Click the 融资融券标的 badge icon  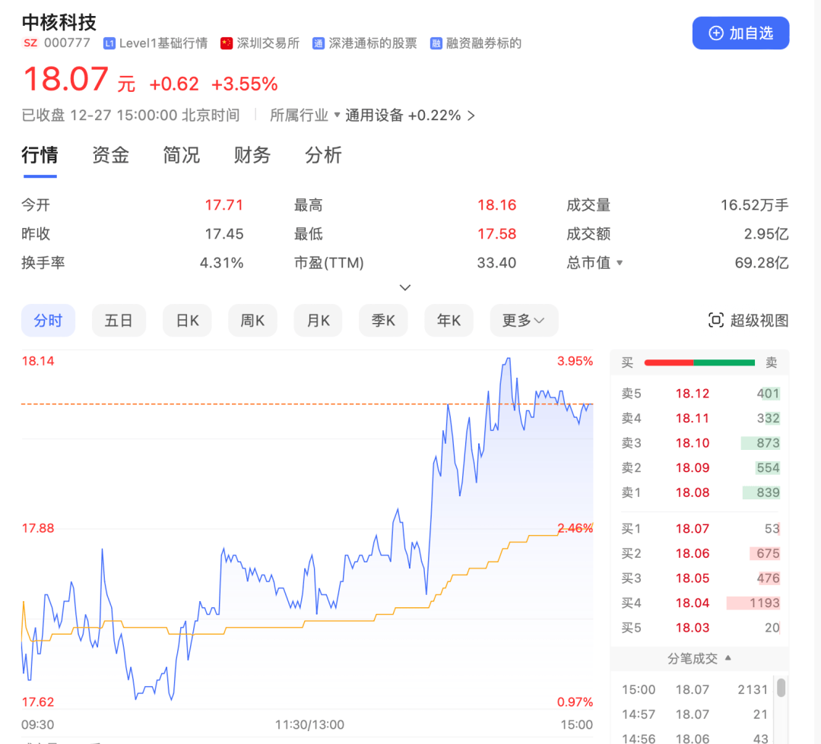pos(435,43)
